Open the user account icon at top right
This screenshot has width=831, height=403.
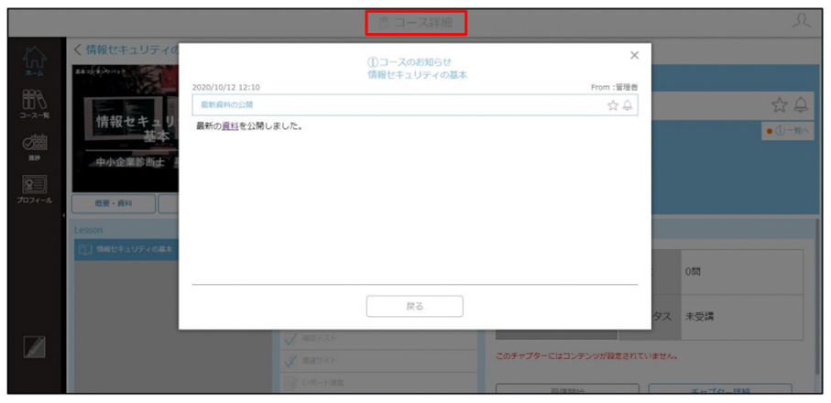pyautogui.click(x=802, y=21)
